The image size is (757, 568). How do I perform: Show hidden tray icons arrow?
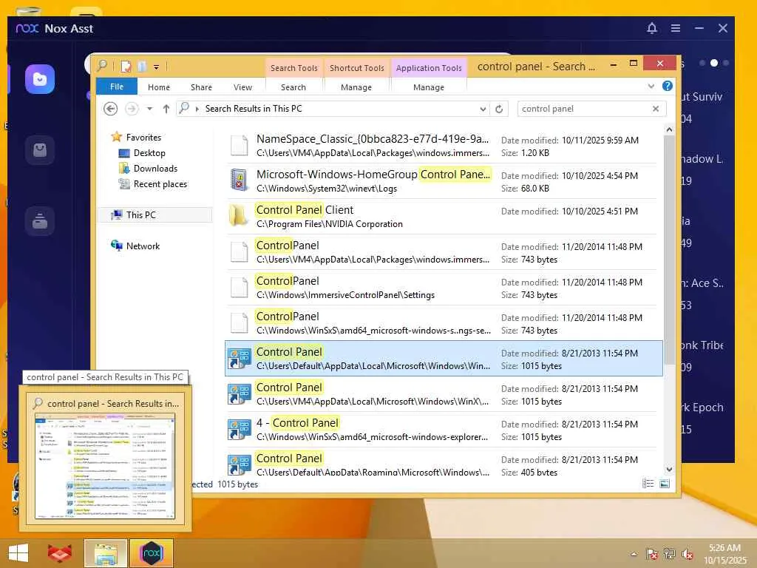(634, 555)
